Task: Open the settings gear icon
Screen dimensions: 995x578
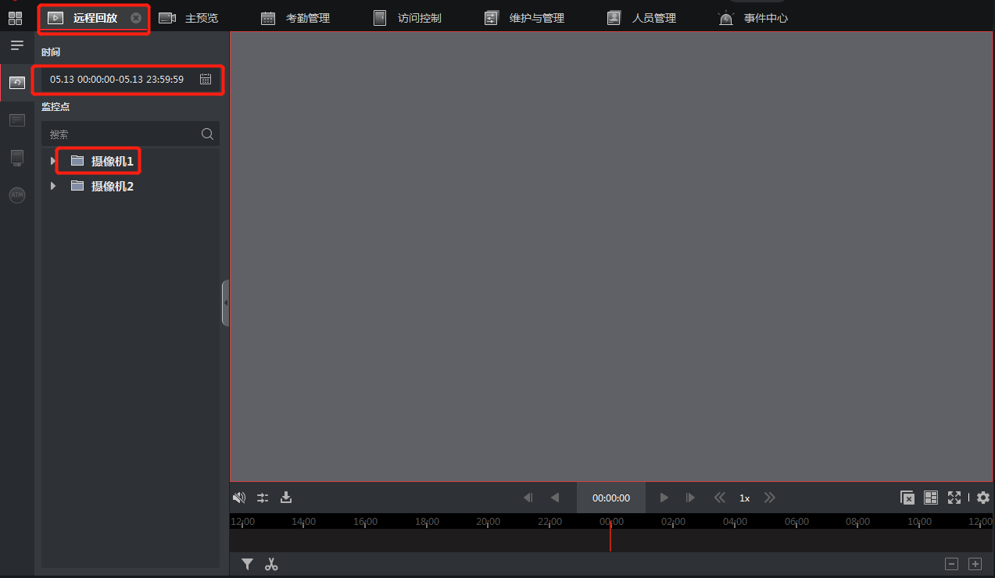Action: (983, 498)
